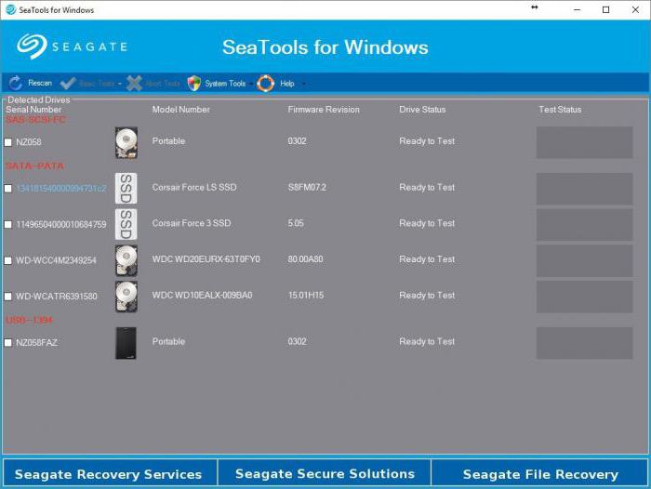Click the USB - 1394 section label

click(29, 320)
